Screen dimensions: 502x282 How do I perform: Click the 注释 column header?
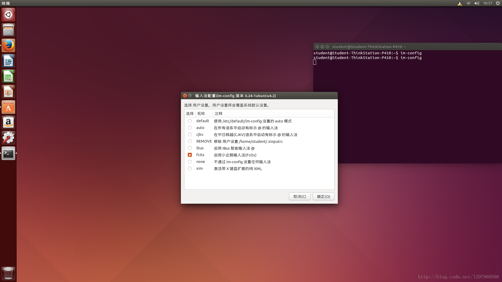click(x=273, y=113)
